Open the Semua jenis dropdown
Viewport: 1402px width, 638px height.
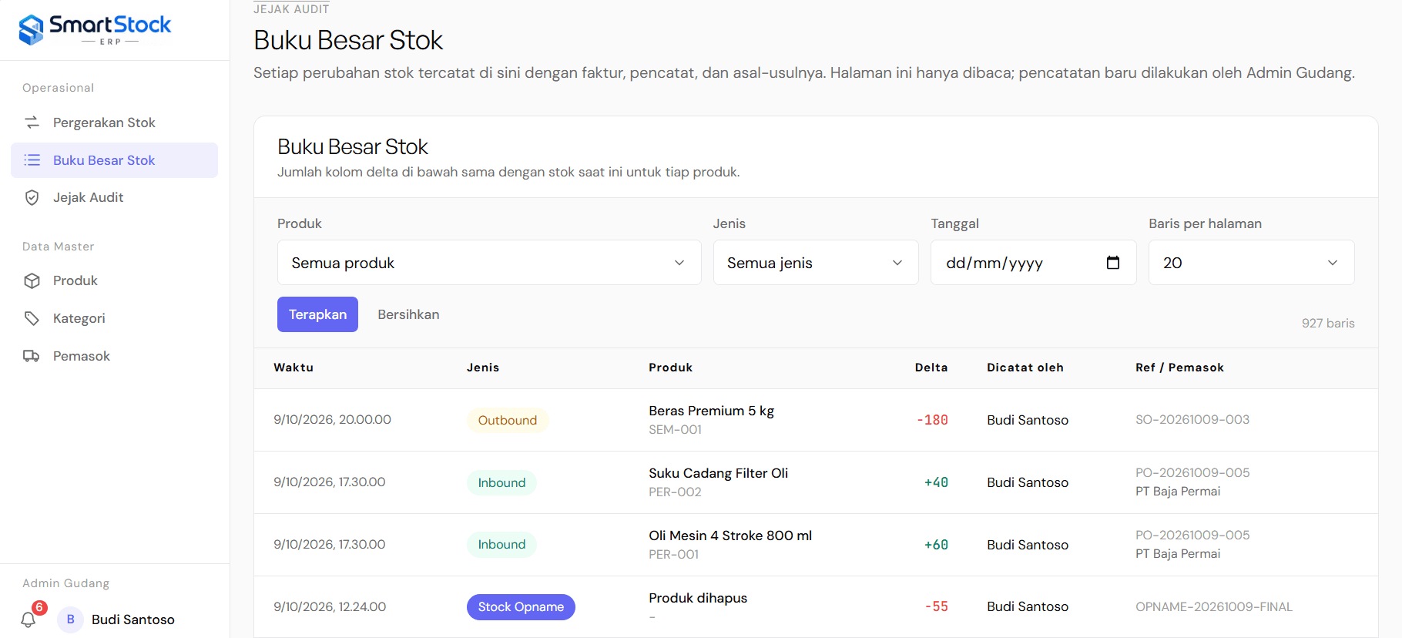pyautogui.click(x=816, y=263)
